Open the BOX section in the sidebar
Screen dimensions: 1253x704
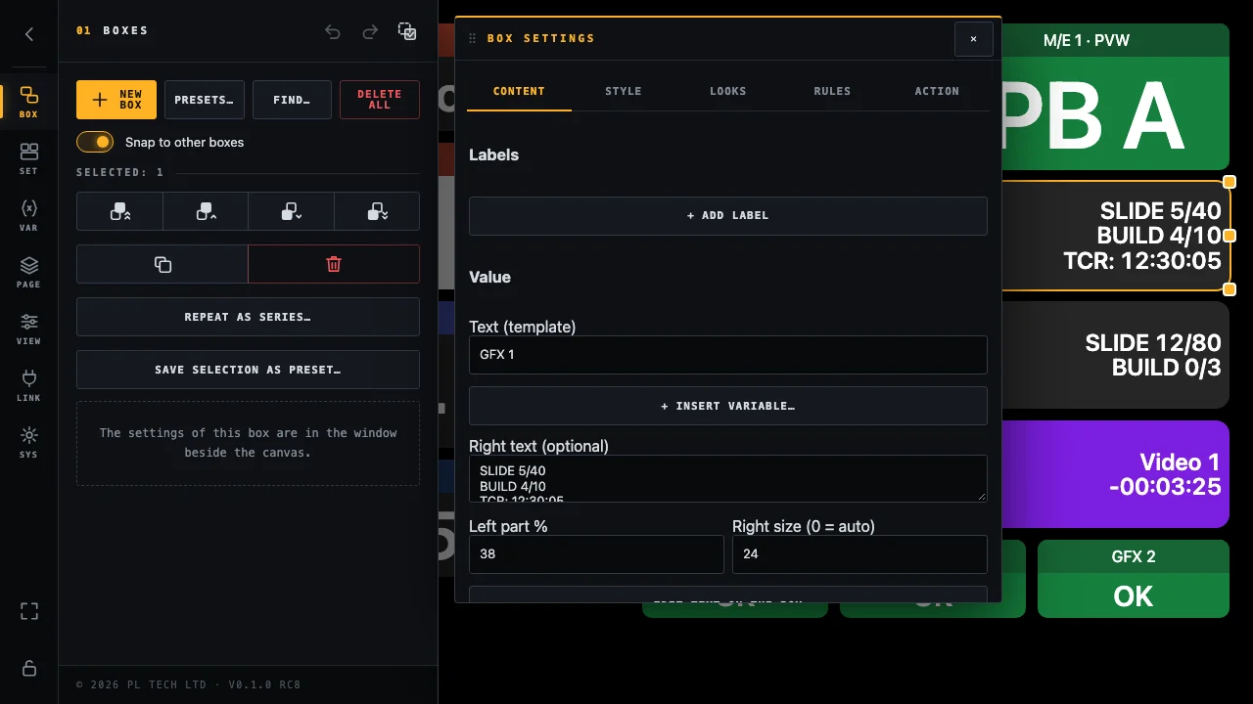pos(29,102)
